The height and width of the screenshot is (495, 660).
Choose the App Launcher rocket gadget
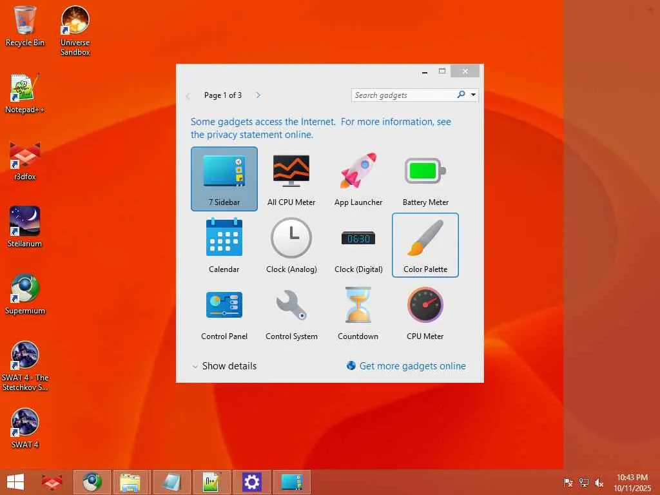point(358,179)
